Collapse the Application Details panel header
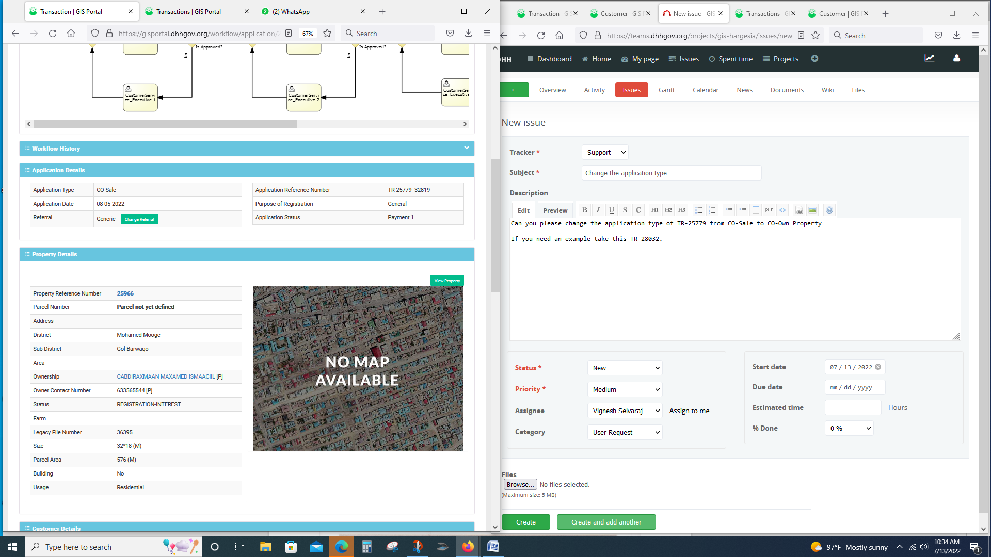Screen dimensions: 991x557 (247, 170)
